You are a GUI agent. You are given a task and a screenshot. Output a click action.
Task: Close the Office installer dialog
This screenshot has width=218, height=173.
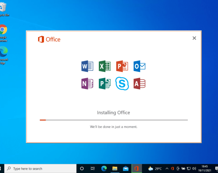pos(194,38)
